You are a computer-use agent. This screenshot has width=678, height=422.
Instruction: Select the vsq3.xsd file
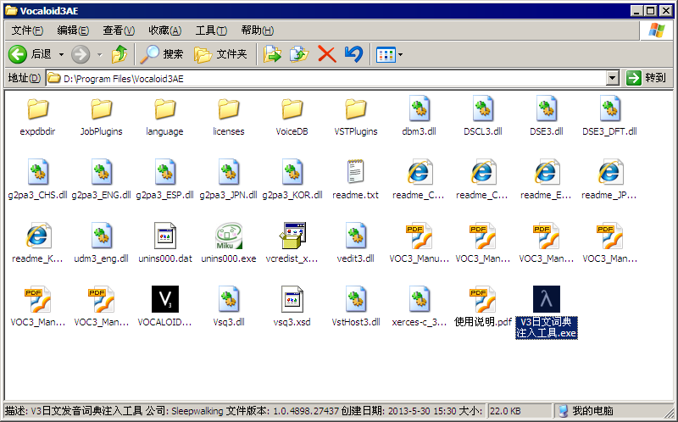pos(292,307)
